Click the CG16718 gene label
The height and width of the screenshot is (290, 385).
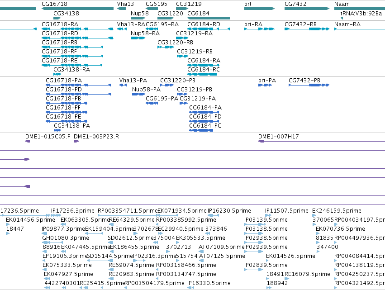54,4
